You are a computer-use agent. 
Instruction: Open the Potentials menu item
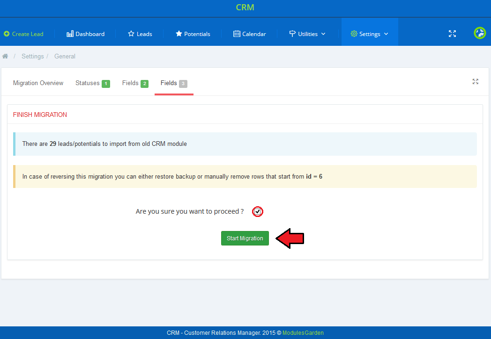click(x=193, y=34)
